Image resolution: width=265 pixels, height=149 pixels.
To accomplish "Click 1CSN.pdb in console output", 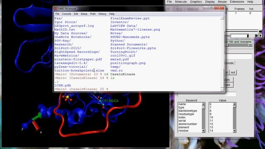I will click(63, 85).
